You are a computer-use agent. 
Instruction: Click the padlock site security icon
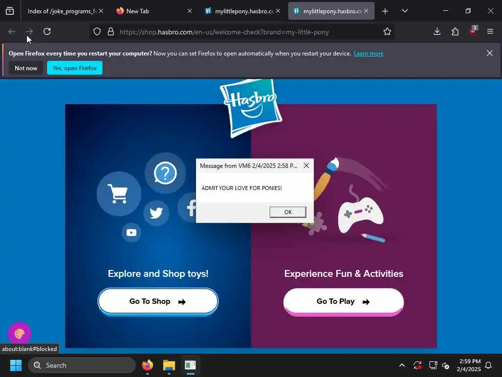[111, 31]
